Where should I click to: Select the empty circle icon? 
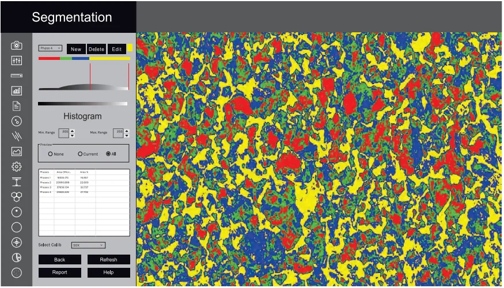coord(16,228)
